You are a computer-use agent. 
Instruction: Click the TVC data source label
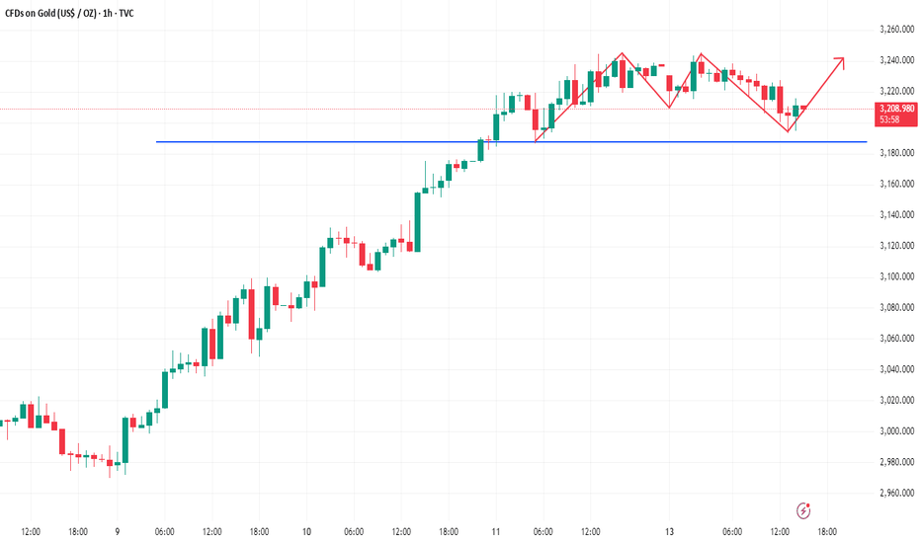tap(126, 13)
